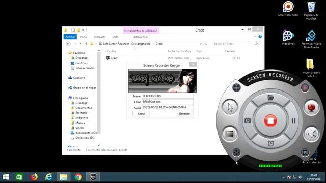Image resolution: width=326 pixels, height=183 pixels.
Task: Select Herramientas de aplicación tab
Action: pos(141,30)
